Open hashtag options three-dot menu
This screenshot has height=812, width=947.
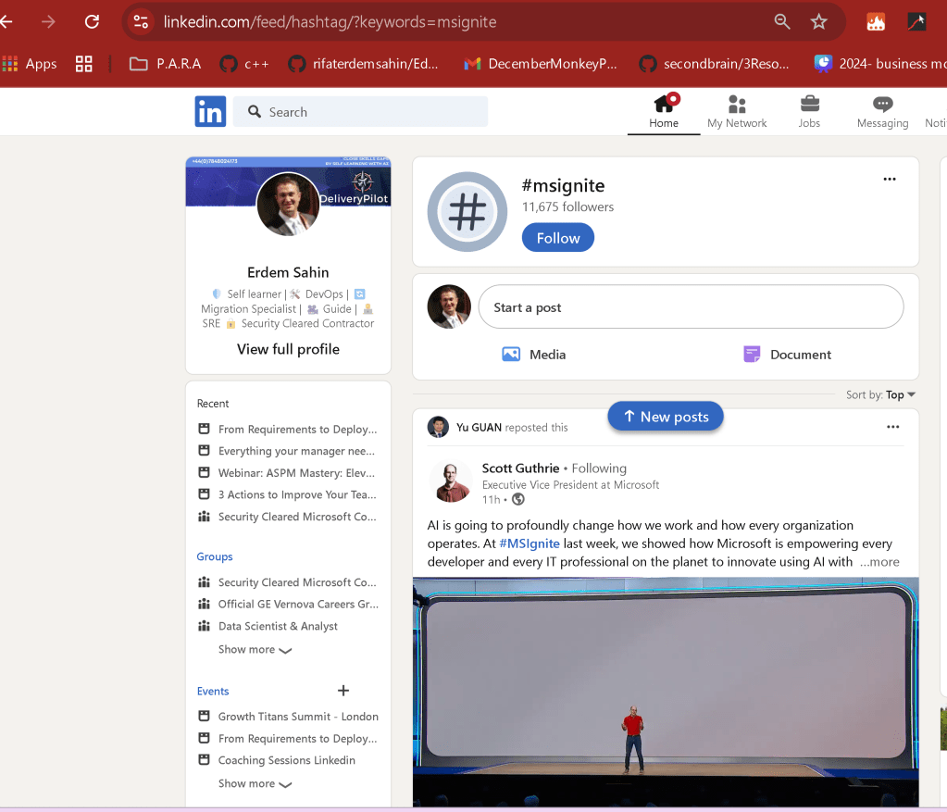(x=890, y=180)
